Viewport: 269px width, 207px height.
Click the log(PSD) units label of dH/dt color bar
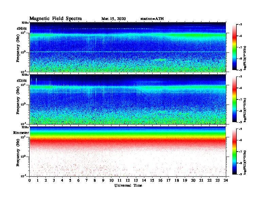(245, 58)
